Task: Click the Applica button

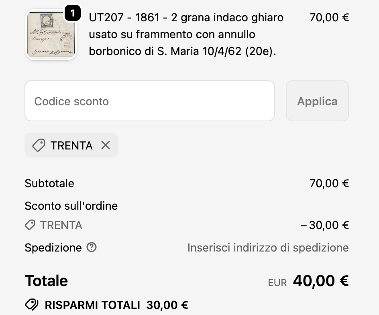Action: (317, 101)
